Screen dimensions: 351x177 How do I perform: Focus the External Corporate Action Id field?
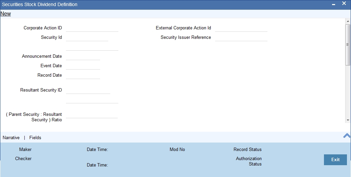click(x=241, y=28)
